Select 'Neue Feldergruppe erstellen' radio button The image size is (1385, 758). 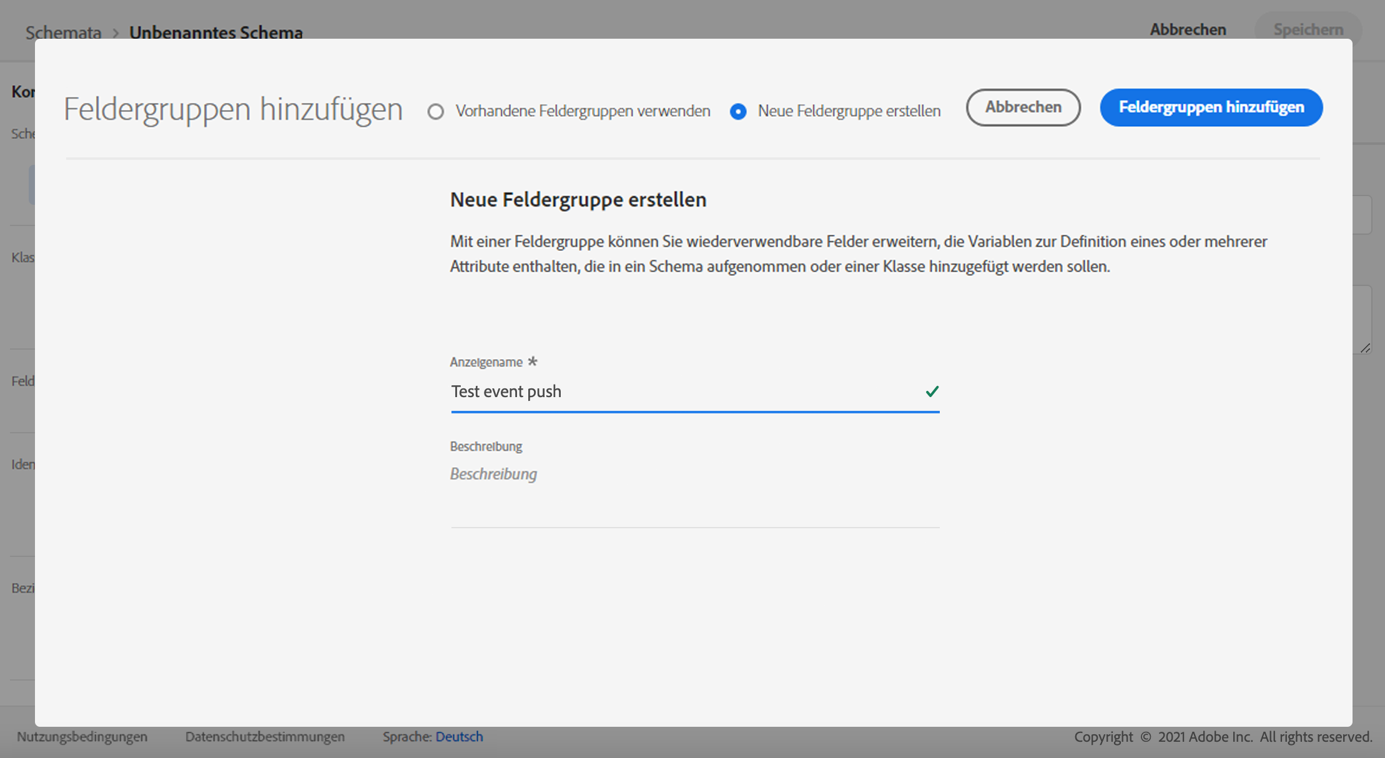pos(738,111)
